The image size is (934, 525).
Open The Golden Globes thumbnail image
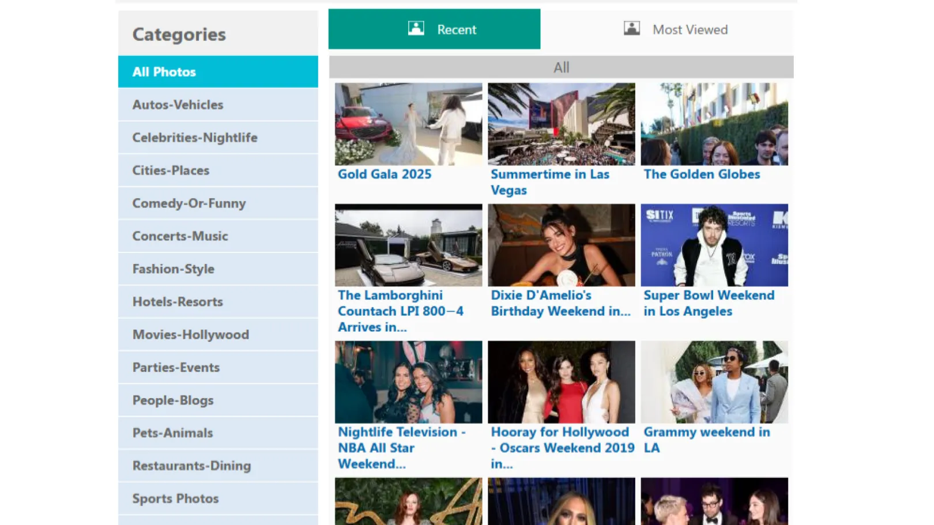click(x=714, y=124)
